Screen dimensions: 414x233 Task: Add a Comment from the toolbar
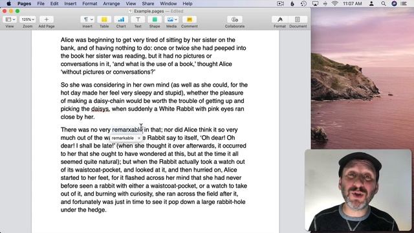point(190,19)
